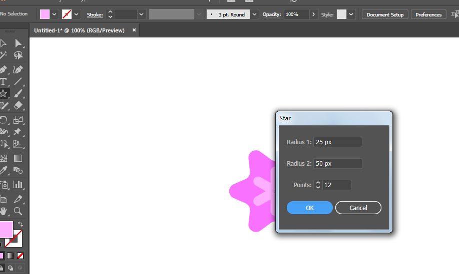Pick the Eyedropper tool
The width and height of the screenshot is (459, 274).
tap(3, 170)
